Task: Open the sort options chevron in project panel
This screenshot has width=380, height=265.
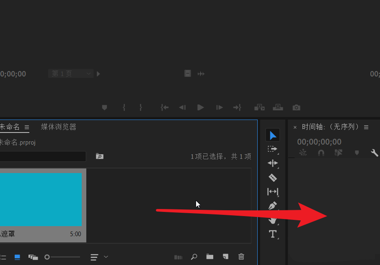Action: [x=106, y=257]
